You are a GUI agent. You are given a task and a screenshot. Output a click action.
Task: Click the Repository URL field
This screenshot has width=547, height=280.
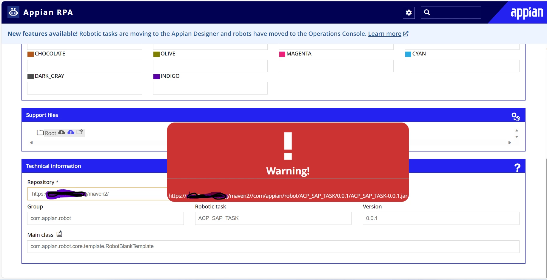(97, 194)
